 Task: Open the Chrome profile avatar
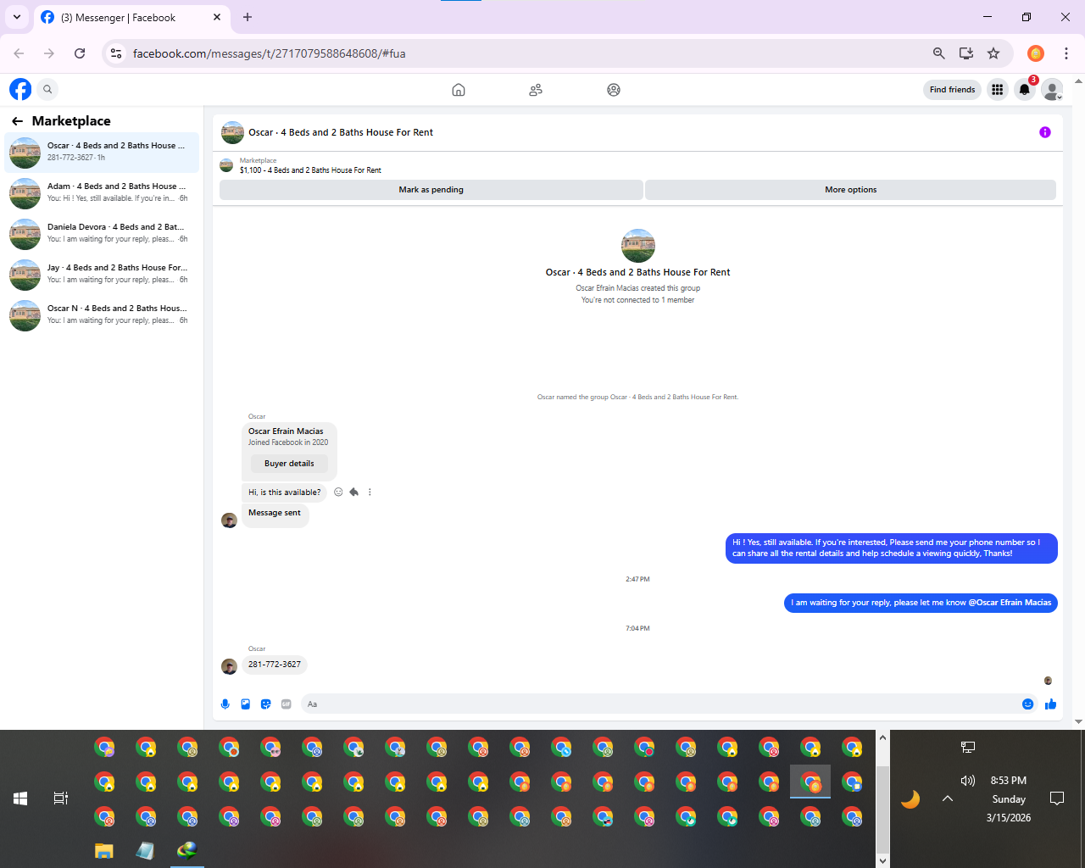click(1036, 53)
